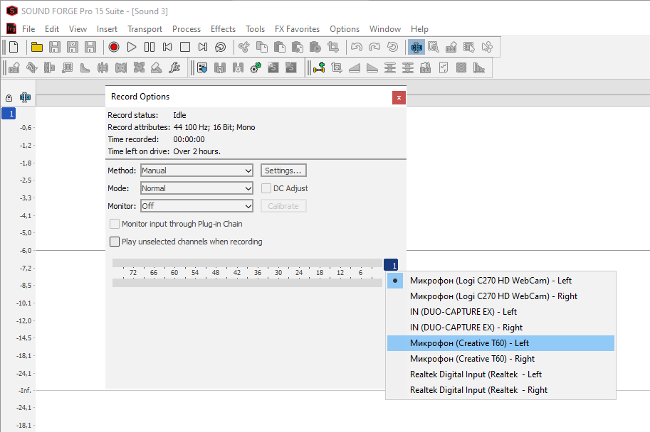Screen dimensions: 650x432
Task: Create a new file with New icon
Action: [x=14, y=47]
